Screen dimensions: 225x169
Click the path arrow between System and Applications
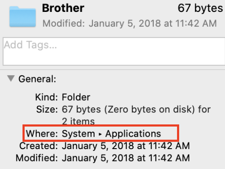coord(100,134)
